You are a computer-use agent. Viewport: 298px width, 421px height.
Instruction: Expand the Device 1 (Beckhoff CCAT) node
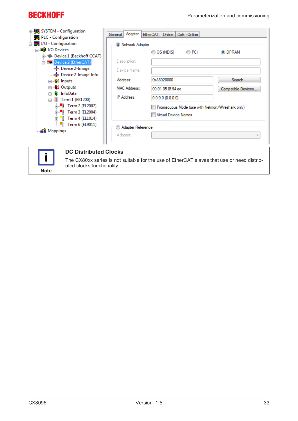tap(43, 57)
